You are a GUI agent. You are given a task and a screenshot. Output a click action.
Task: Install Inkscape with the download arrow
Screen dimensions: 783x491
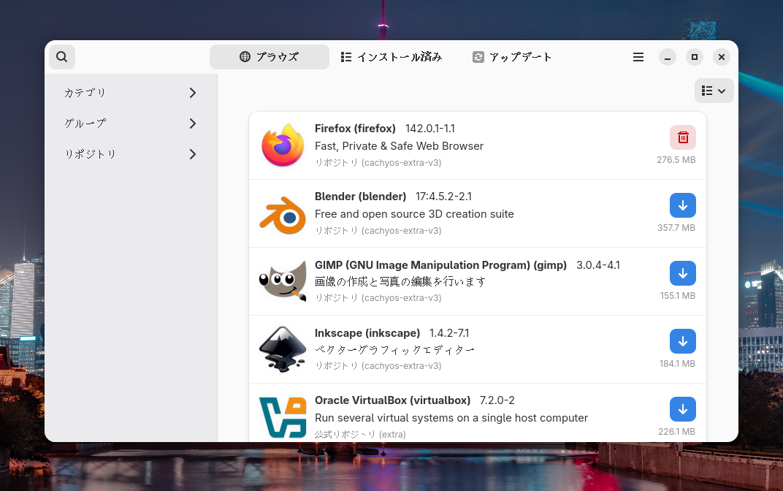point(683,341)
